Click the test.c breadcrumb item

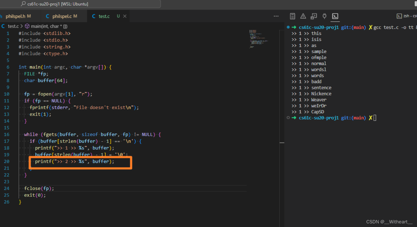coord(13,26)
